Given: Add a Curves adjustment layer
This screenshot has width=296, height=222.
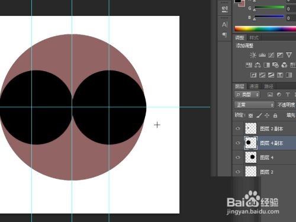Looking at the screenshot, I should [271, 55].
